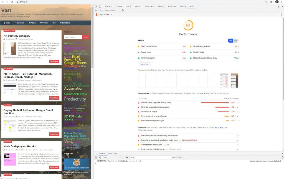Click the View Trace button
This screenshot has width=284, height=179.
[x=145, y=64]
